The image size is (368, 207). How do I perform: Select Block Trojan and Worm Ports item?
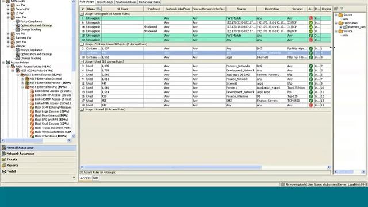[x=52, y=128]
